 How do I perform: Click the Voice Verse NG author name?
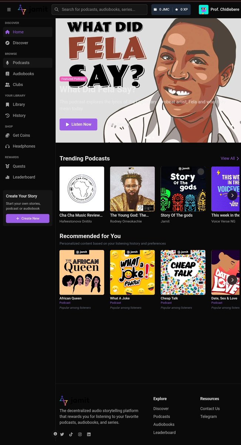pyautogui.click(x=223, y=221)
